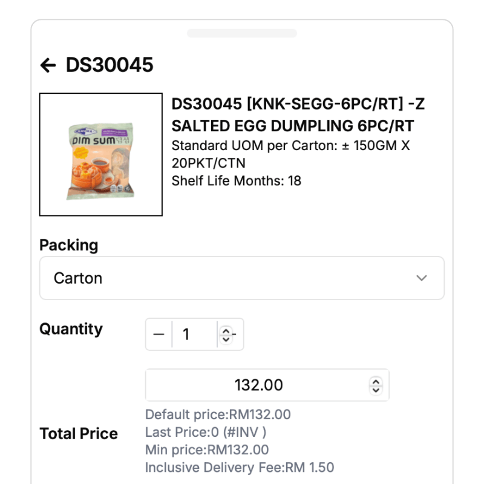Decrease quantity with the minus button

(x=159, y=335)
